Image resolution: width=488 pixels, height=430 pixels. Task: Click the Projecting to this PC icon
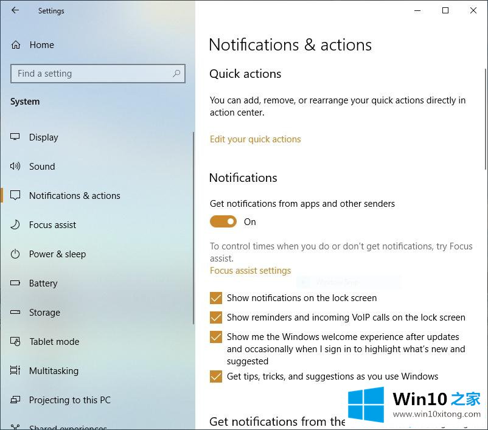pos(15,400)
